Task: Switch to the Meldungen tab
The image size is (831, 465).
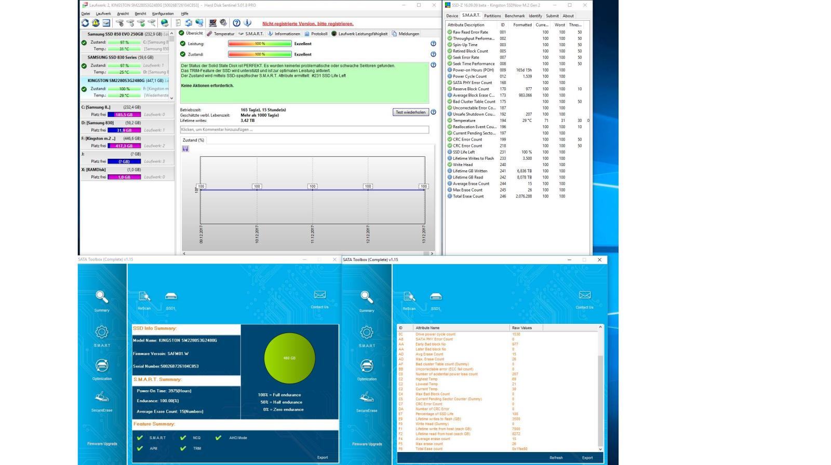Action: coord(406,34)
